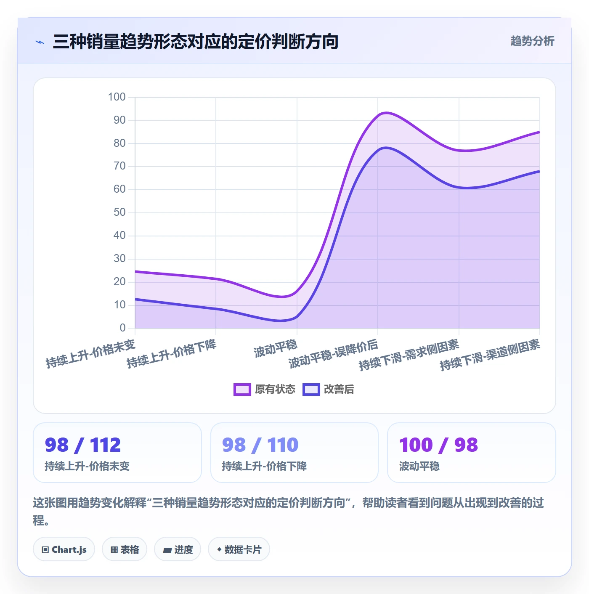Click the 持续上升-价格未变 card caption
Image resolution: width=589 pixels, height=594 pixels.
coord(87,466)
